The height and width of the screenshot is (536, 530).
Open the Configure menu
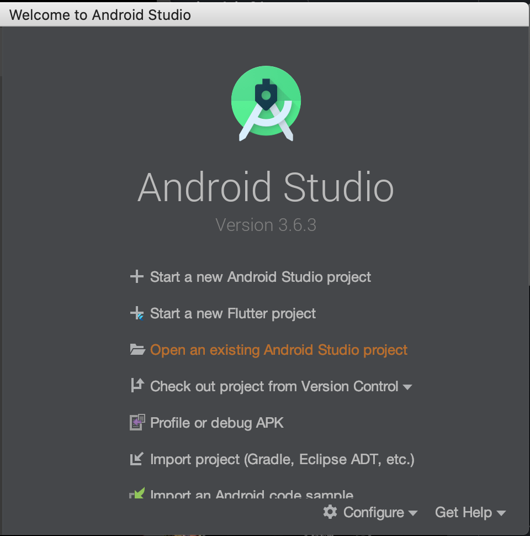[374, 512]
